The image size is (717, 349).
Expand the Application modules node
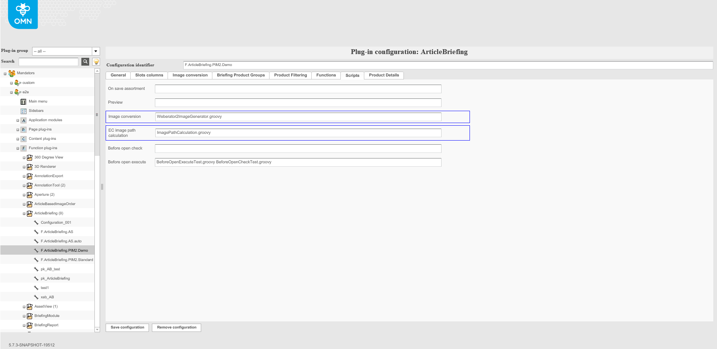pos(18,120)
